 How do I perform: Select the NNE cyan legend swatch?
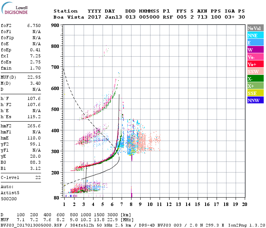[x=255, y=35]
